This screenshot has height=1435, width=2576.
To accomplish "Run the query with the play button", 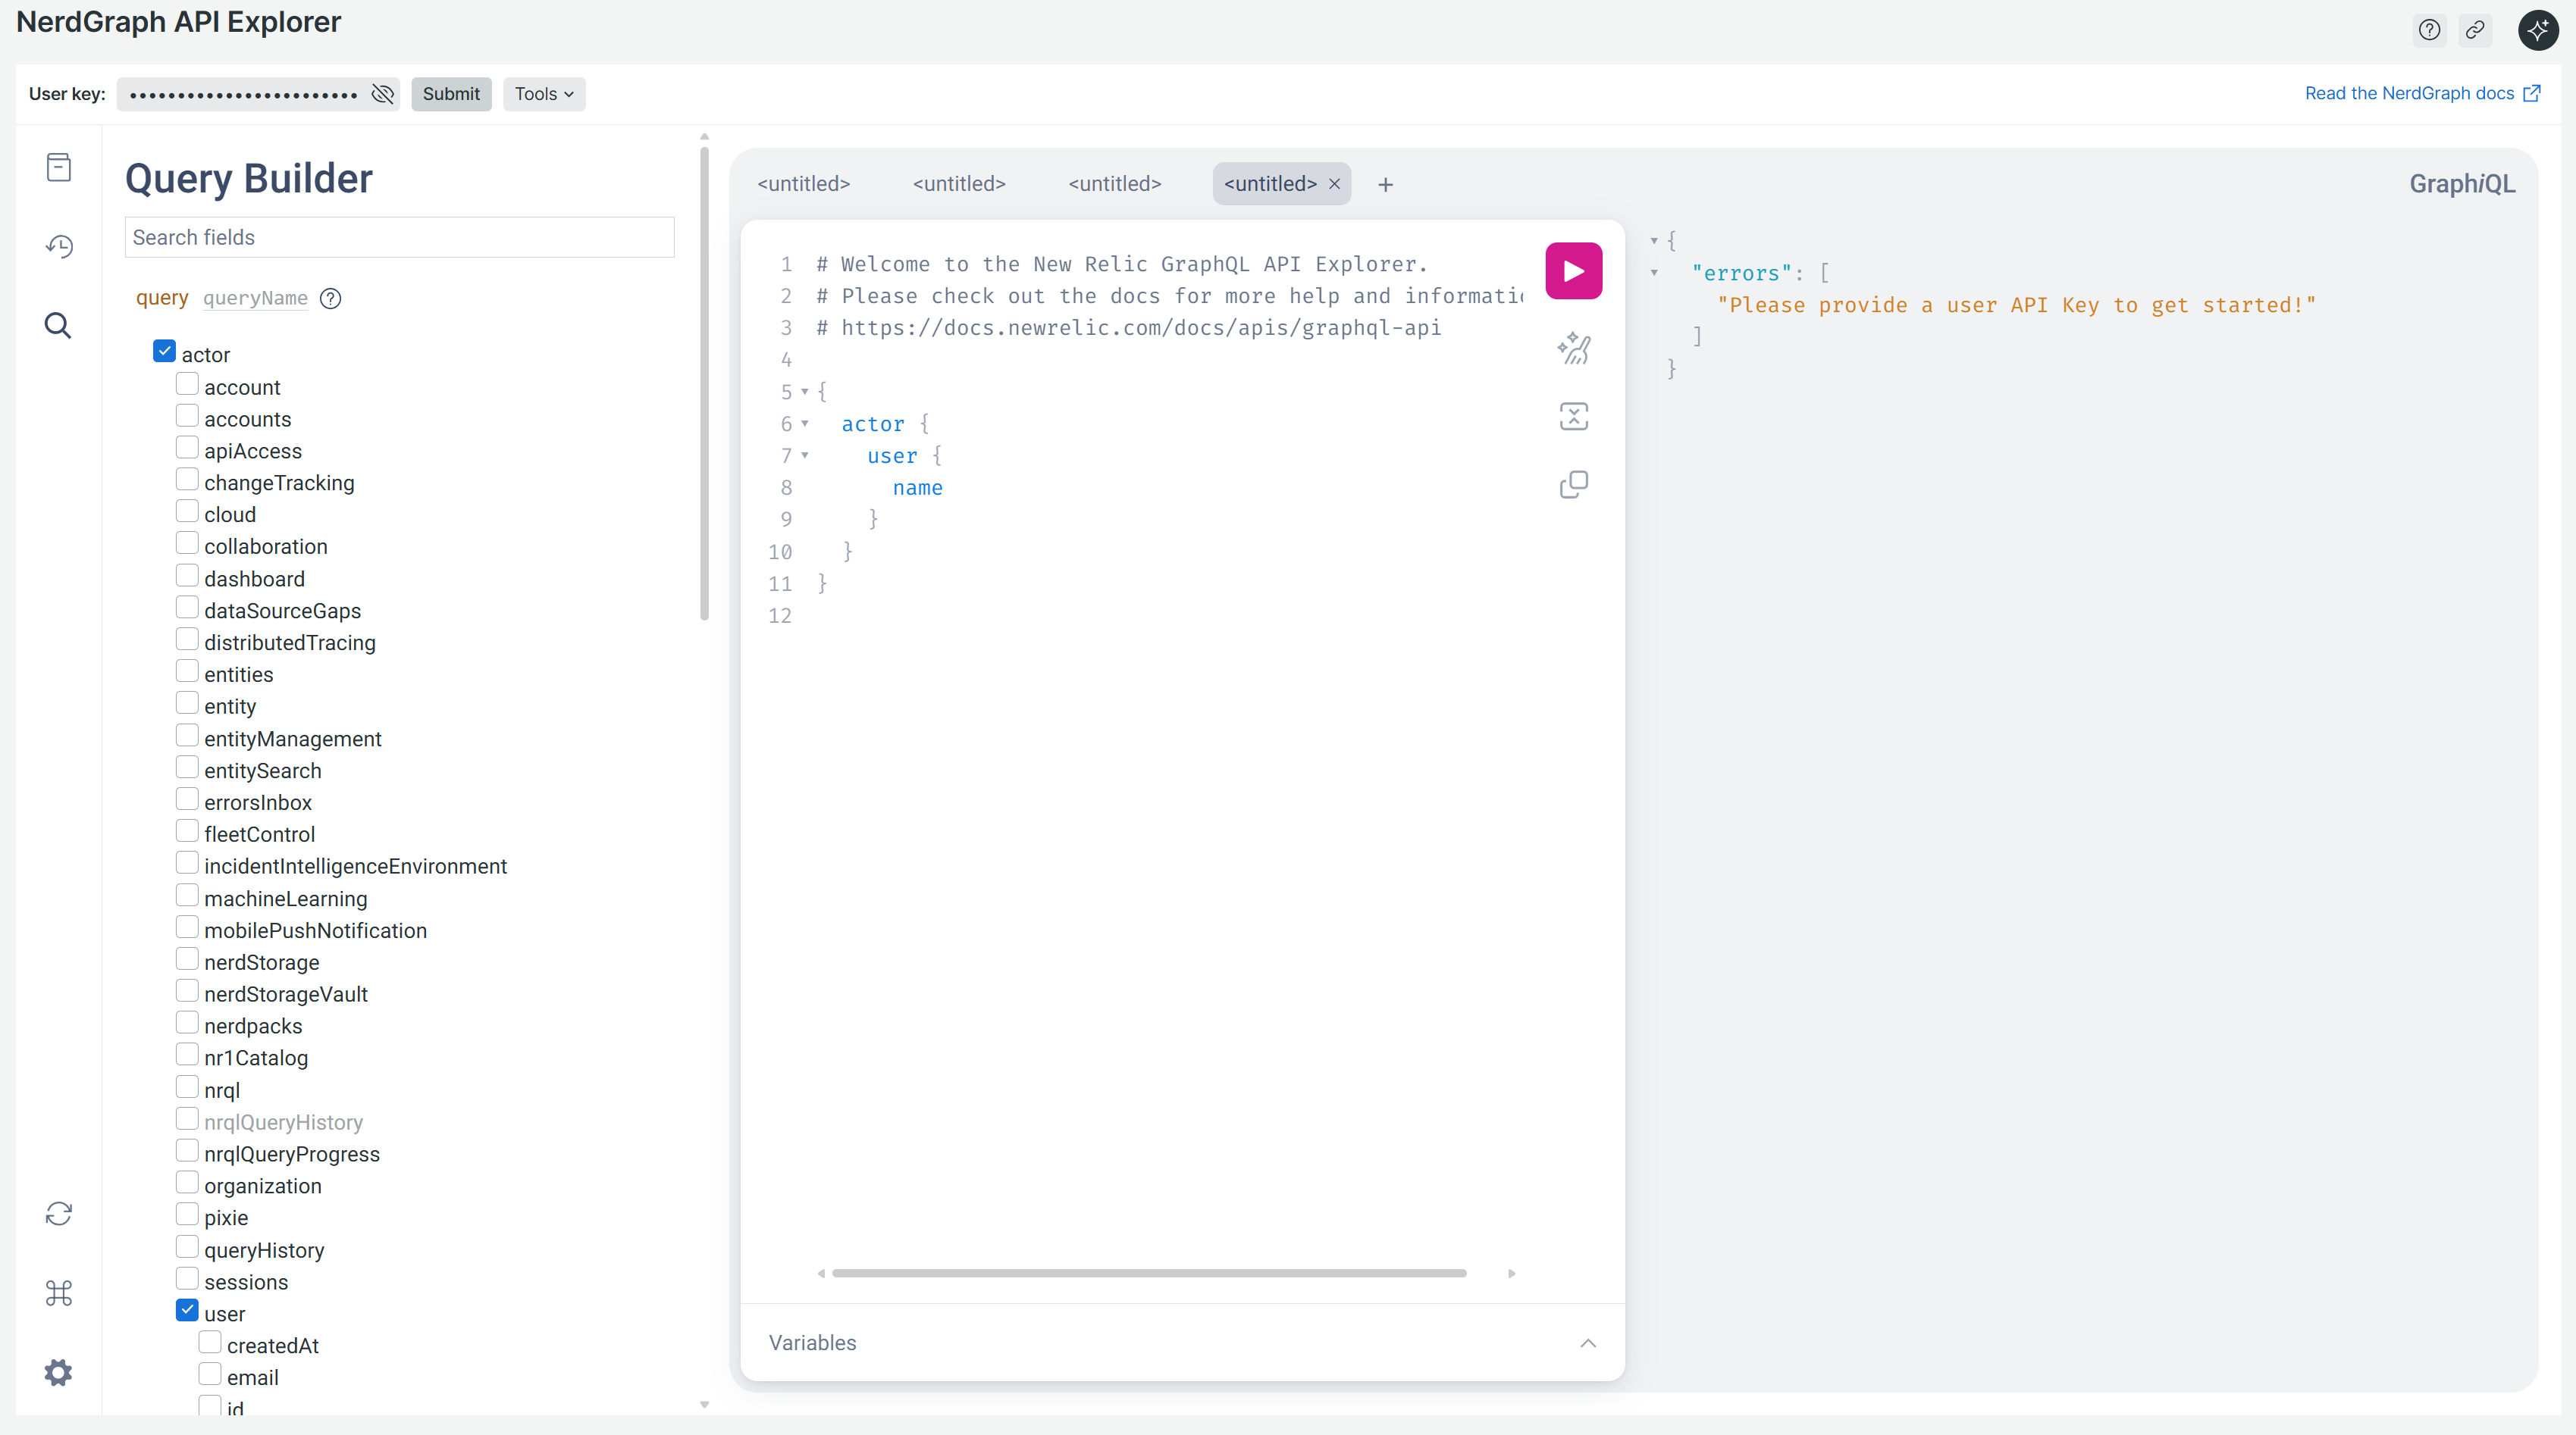I will (x=1573, y=270).
